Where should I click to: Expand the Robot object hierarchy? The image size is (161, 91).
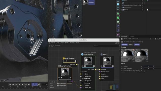(x=121, y=10)
